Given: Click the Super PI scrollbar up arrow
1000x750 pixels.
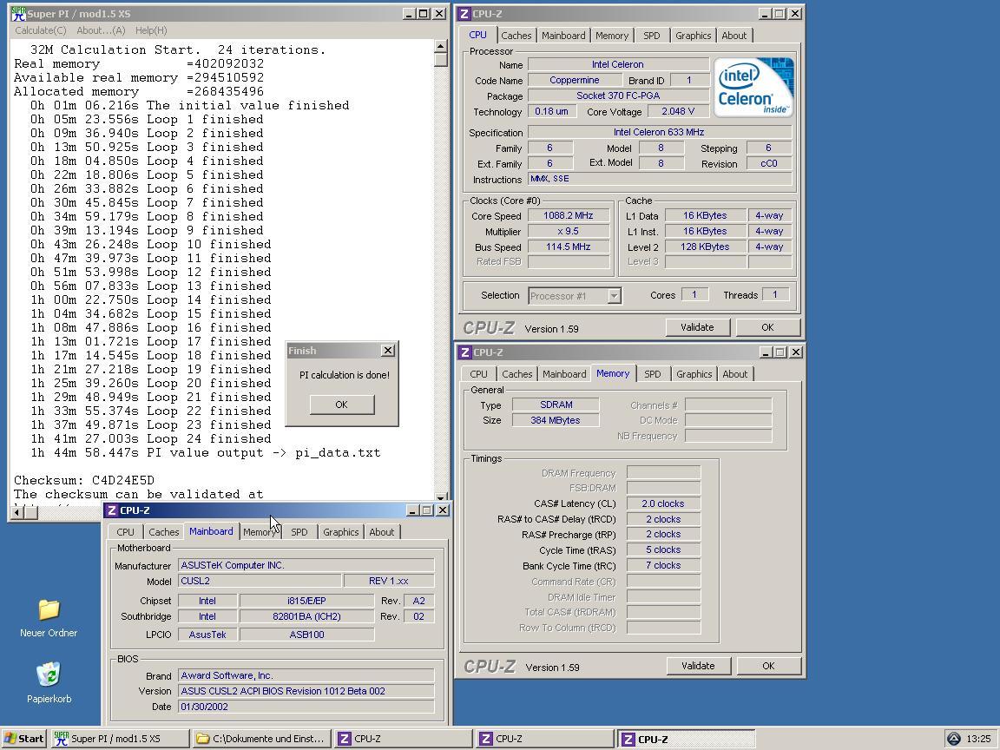Looking at the screenshot, I should click(441, 46).
